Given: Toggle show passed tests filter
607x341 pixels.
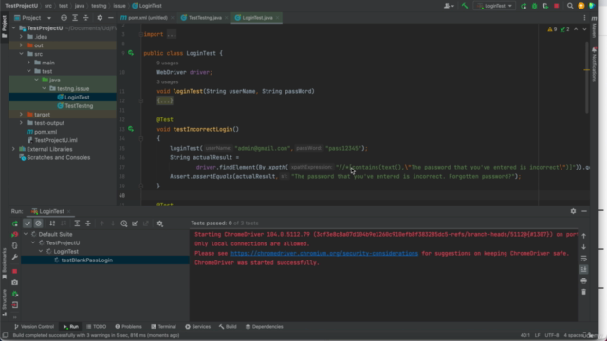Looking at the screenshot, I should [x=28, y=224].
